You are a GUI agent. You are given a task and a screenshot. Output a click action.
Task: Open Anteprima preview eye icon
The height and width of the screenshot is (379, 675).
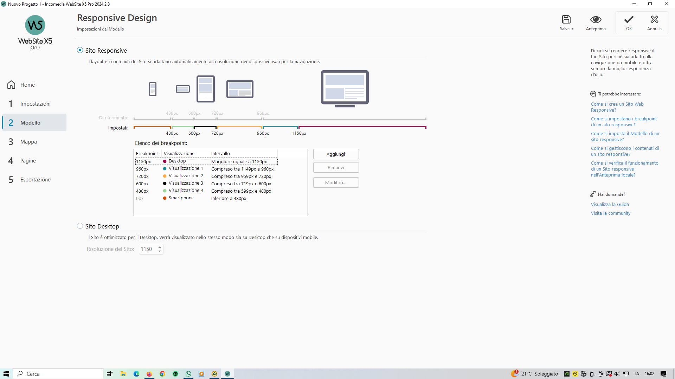[596, 20]
